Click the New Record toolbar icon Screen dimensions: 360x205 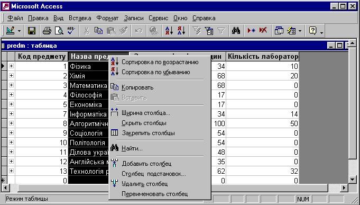(251, 31)
